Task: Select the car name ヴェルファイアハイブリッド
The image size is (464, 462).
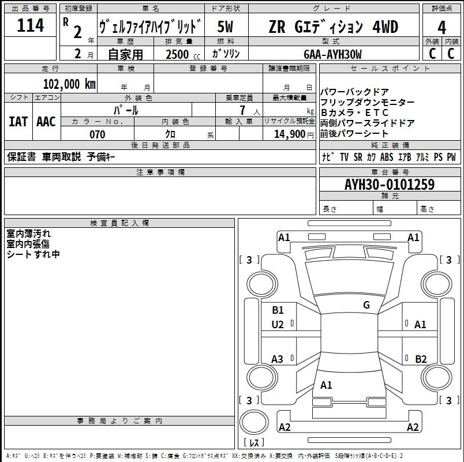Action: coord(150,27)
